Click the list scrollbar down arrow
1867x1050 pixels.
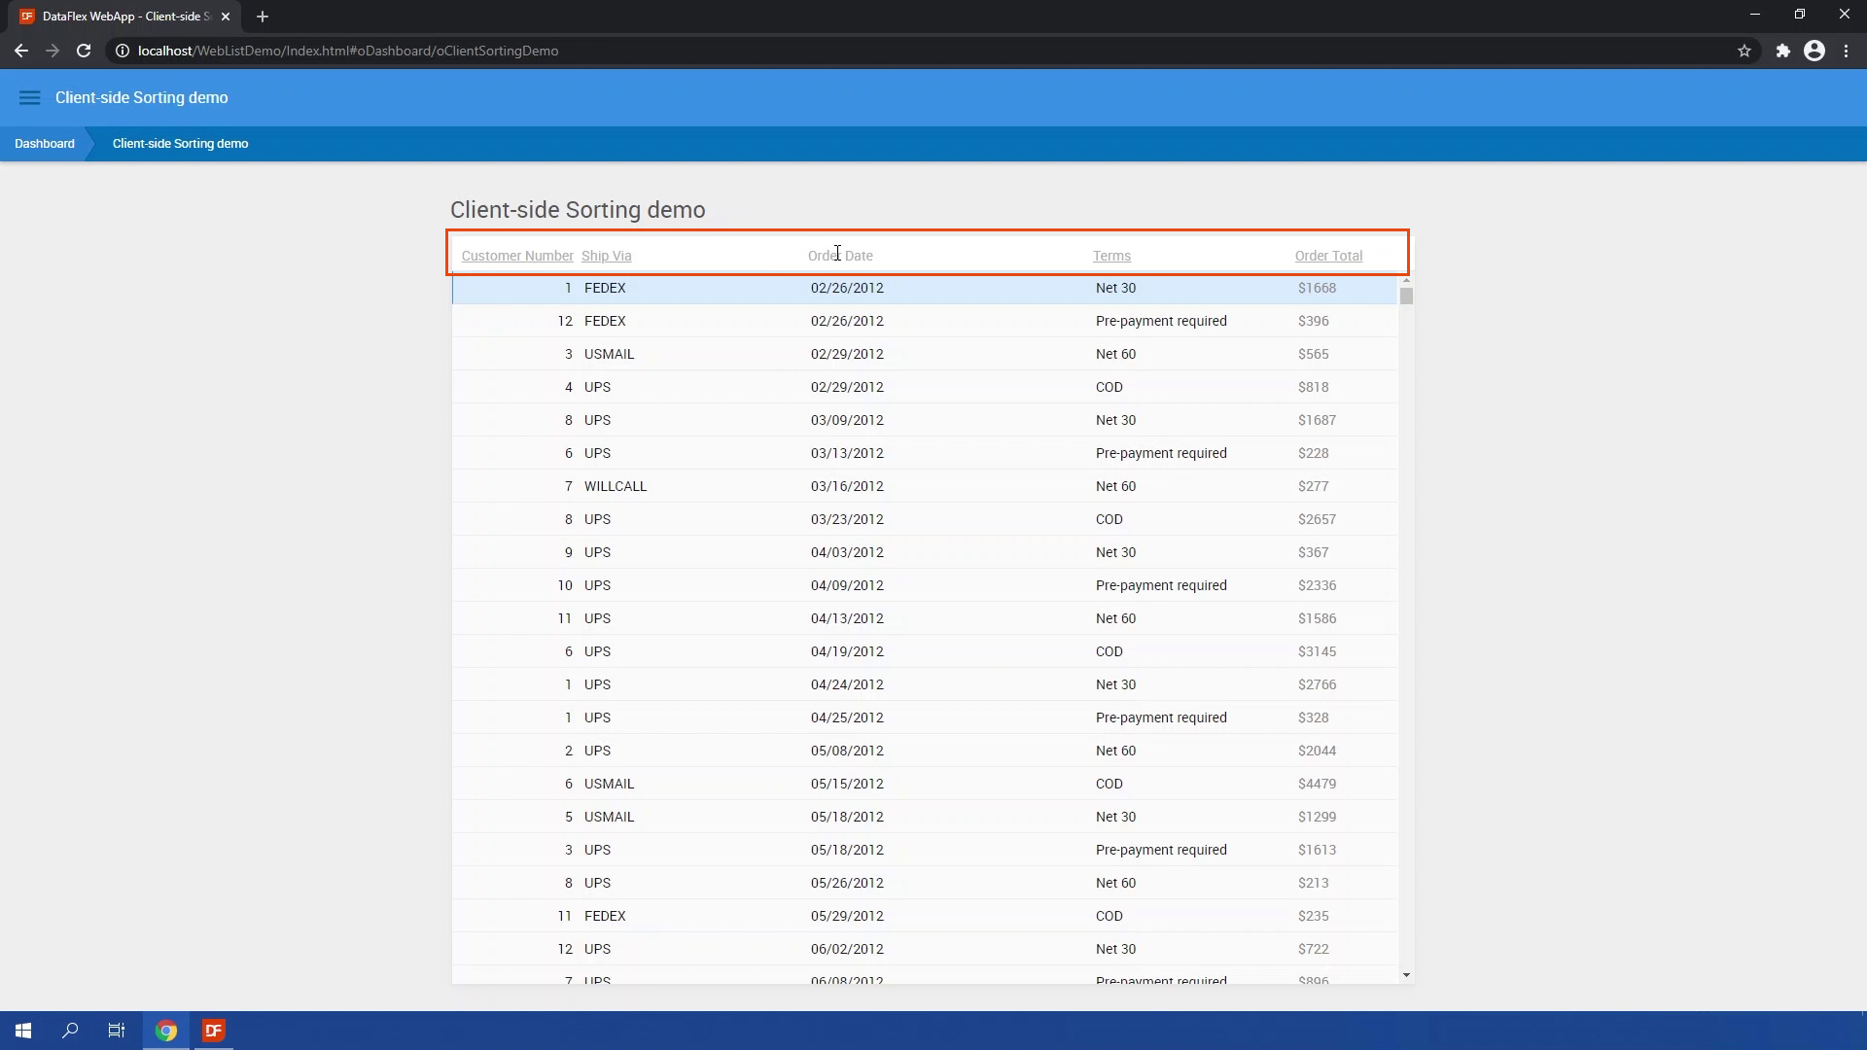(1406, 975)
